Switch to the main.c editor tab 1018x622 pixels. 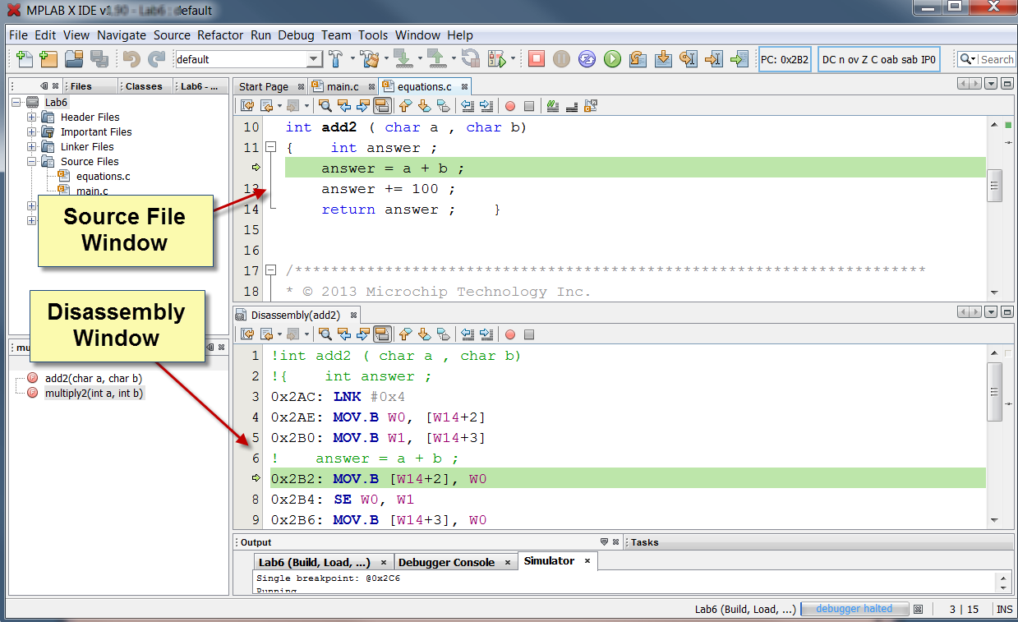click(x=343, y=87)
